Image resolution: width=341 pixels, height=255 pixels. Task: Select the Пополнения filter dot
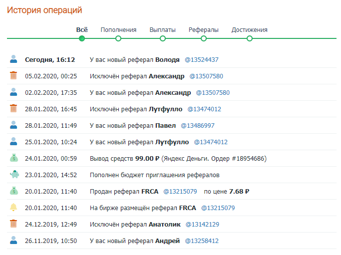[118, 39]
